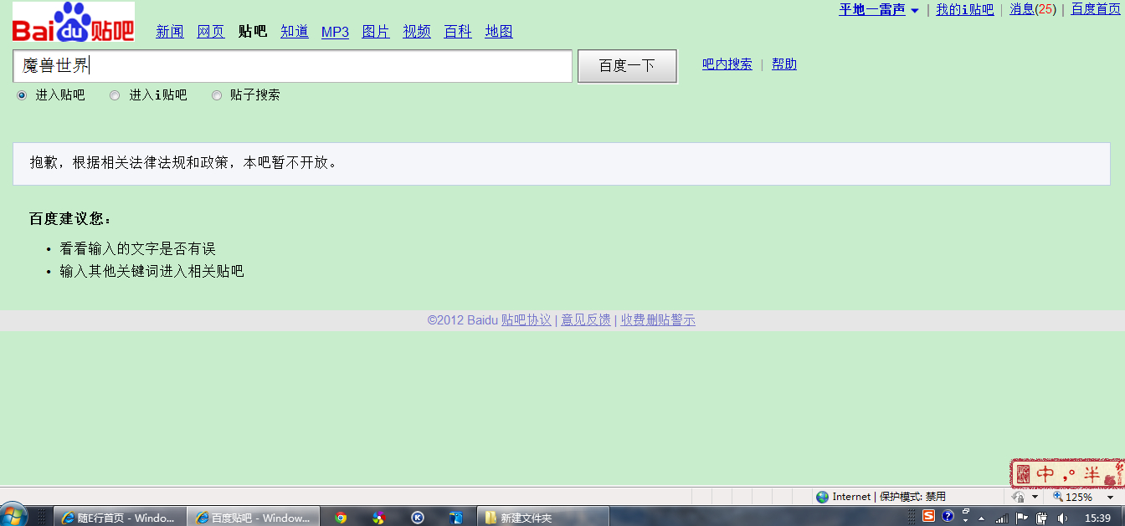Click the Internet zone globe in status bar
This screenshot has height=526, width=1125.
click(823, 497)
